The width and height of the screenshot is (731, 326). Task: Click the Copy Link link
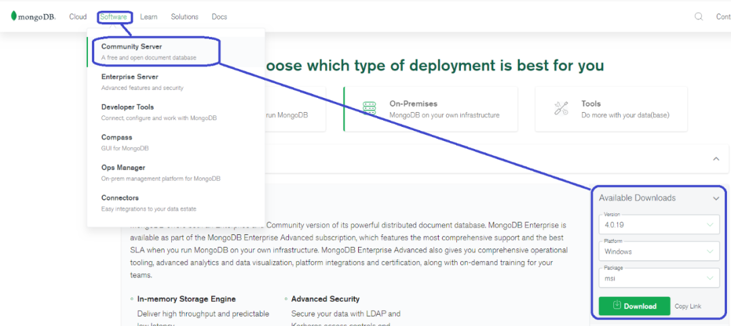[x=688, y=306]
